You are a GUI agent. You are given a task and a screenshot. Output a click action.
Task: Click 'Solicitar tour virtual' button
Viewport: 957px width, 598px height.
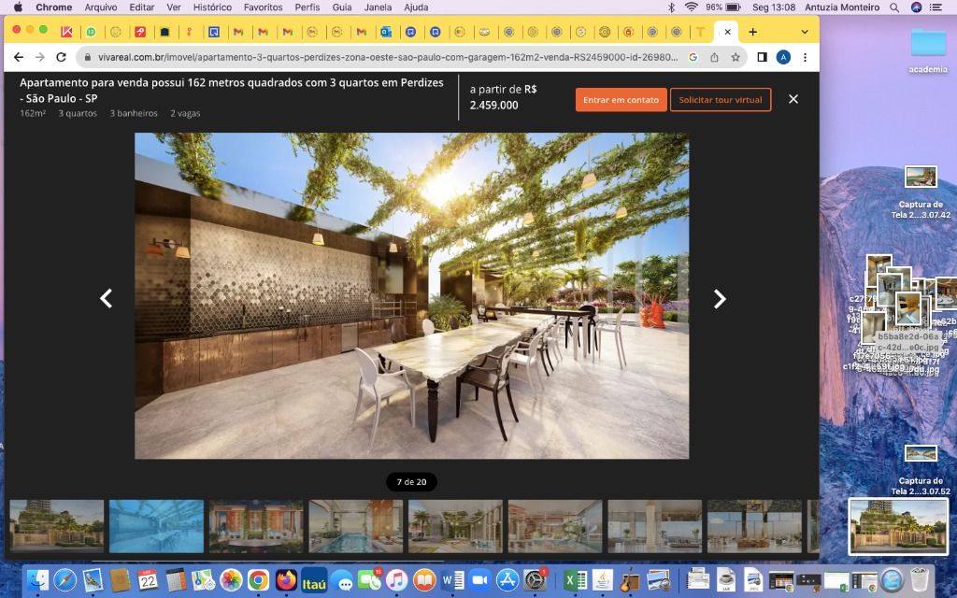point(720,100)
